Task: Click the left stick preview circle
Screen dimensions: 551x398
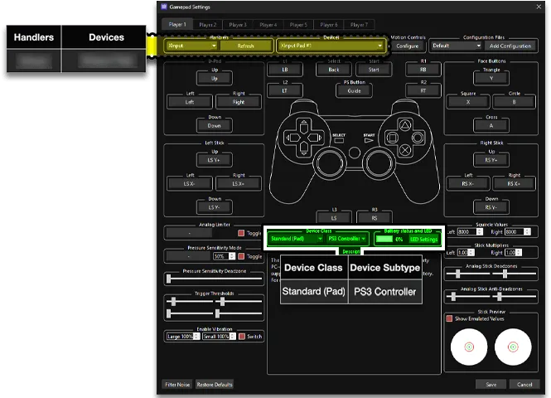Action: click(469, 347)
